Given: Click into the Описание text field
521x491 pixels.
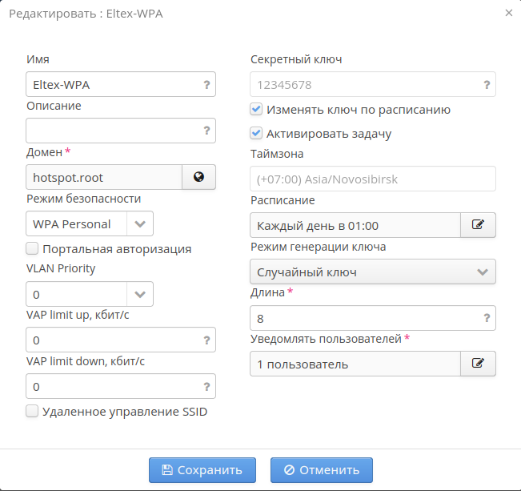Looking at the screenshot, I should [112, 131].
